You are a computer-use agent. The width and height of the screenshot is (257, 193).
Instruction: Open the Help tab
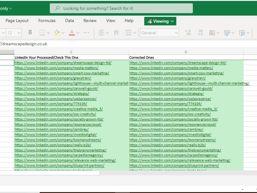tap(129, 21)
